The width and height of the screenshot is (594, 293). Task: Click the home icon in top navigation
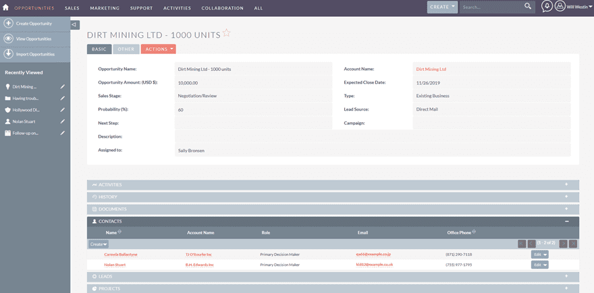tap(5, 8)
